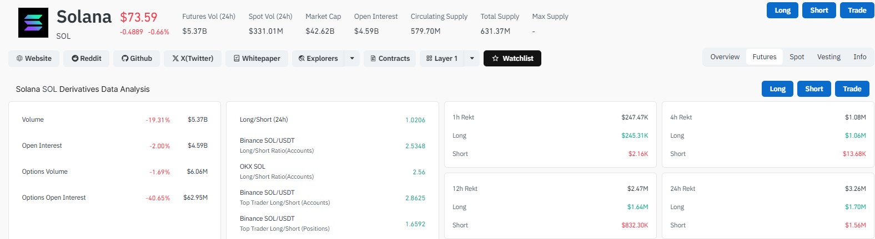875x239 pixels.
Task: Open the Vesting tab
Action: tap(828, 57)
